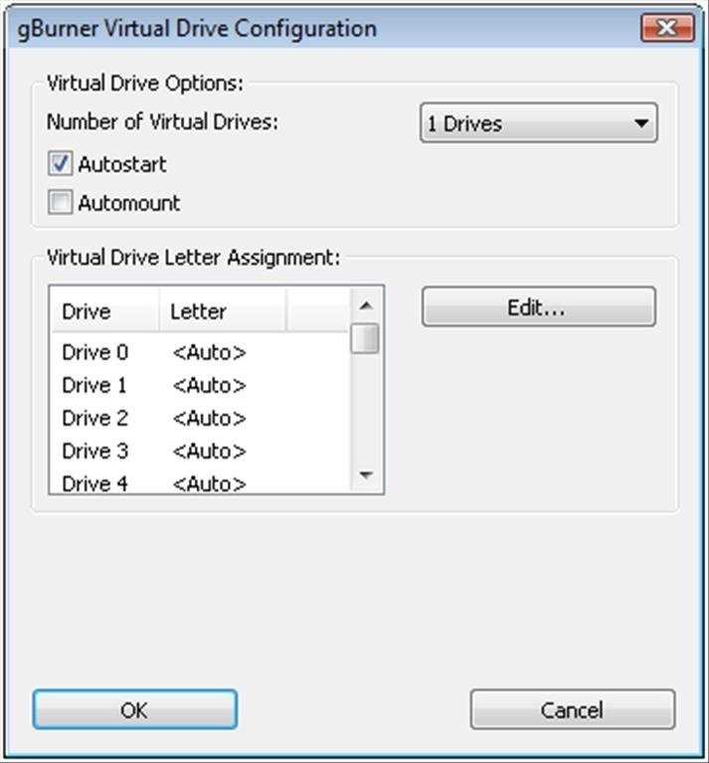Click the drive list scroll down arrow
The image size is (709, 763).
point(366,475)
